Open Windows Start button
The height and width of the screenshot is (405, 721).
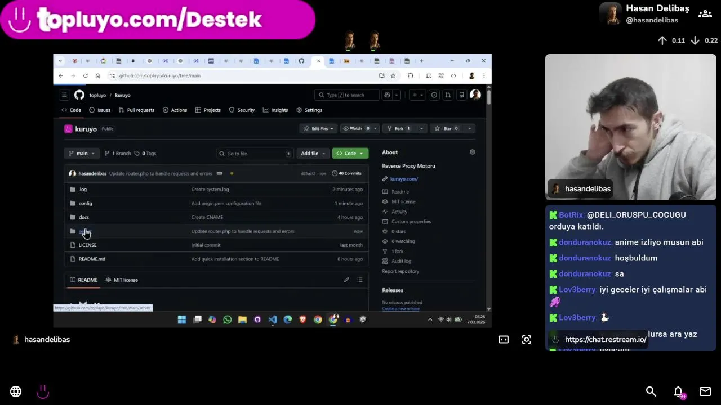coord(182,319)
